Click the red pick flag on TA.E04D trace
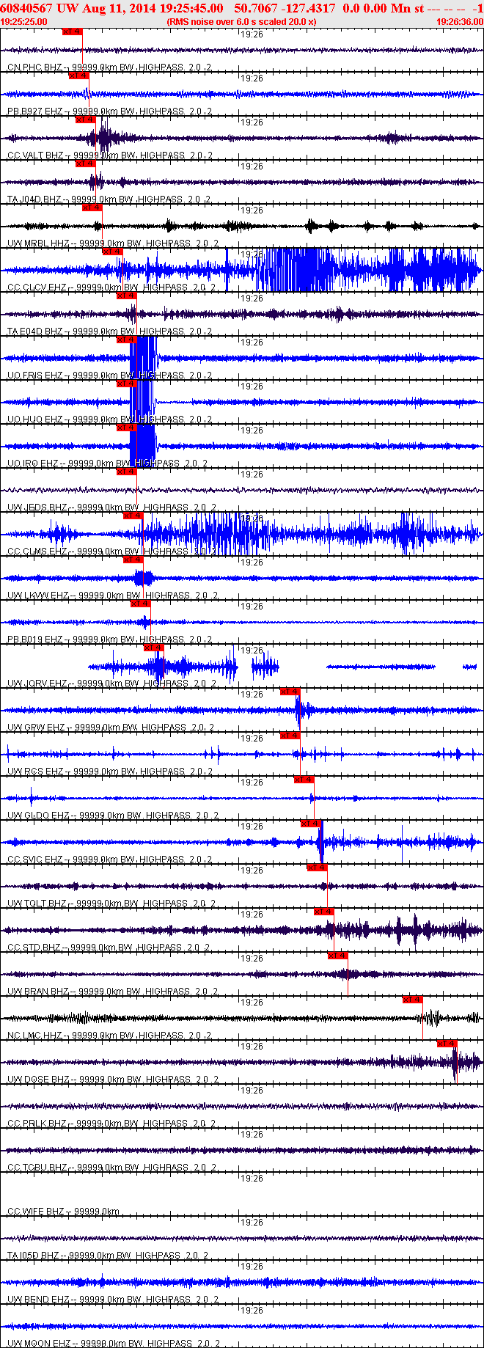Screen dimensions: 484x1348 coord(126,296)
